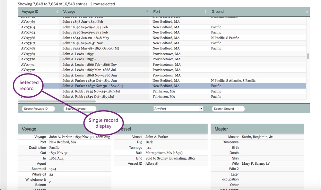The image size is (321, 190).
Task: Click the Search Voyage text field
Action: pos(80,109)
